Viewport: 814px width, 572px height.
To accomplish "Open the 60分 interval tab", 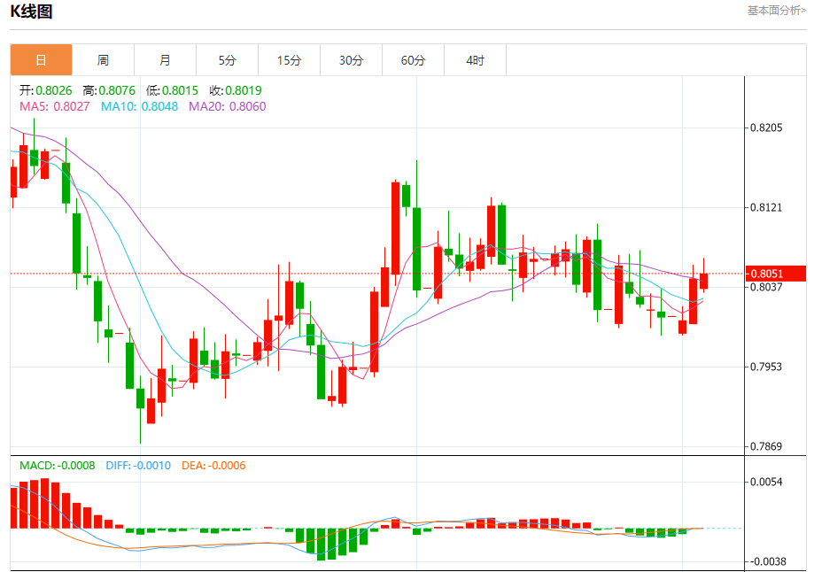I will click(414, 60).
